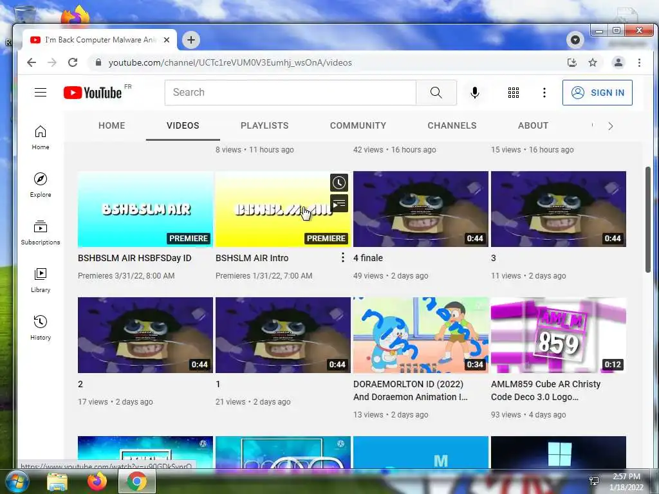Open the Chrome profile avatar icon
659x494 pixels.
click(618, 62)
